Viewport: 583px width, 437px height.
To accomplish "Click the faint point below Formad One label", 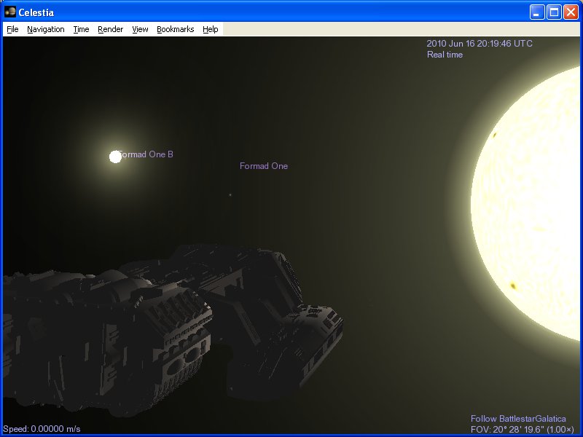I will pyautogui.click(x=230, y=194).
